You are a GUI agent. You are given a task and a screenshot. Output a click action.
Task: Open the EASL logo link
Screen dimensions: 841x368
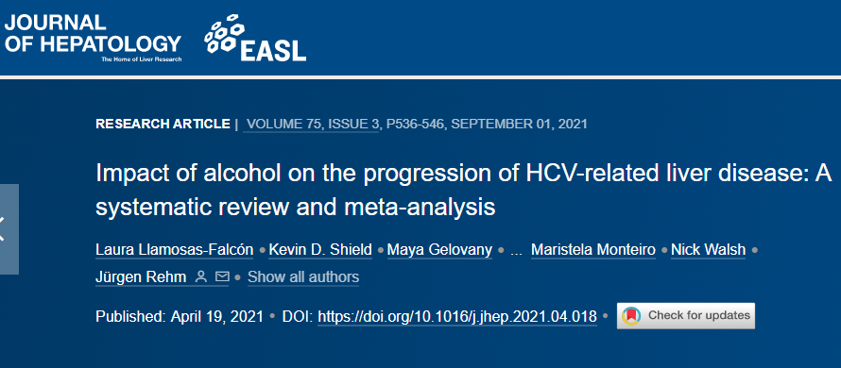255,38
